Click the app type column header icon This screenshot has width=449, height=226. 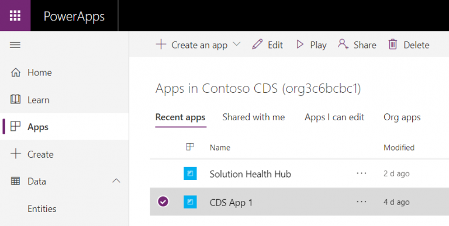(x=190, y=147)
